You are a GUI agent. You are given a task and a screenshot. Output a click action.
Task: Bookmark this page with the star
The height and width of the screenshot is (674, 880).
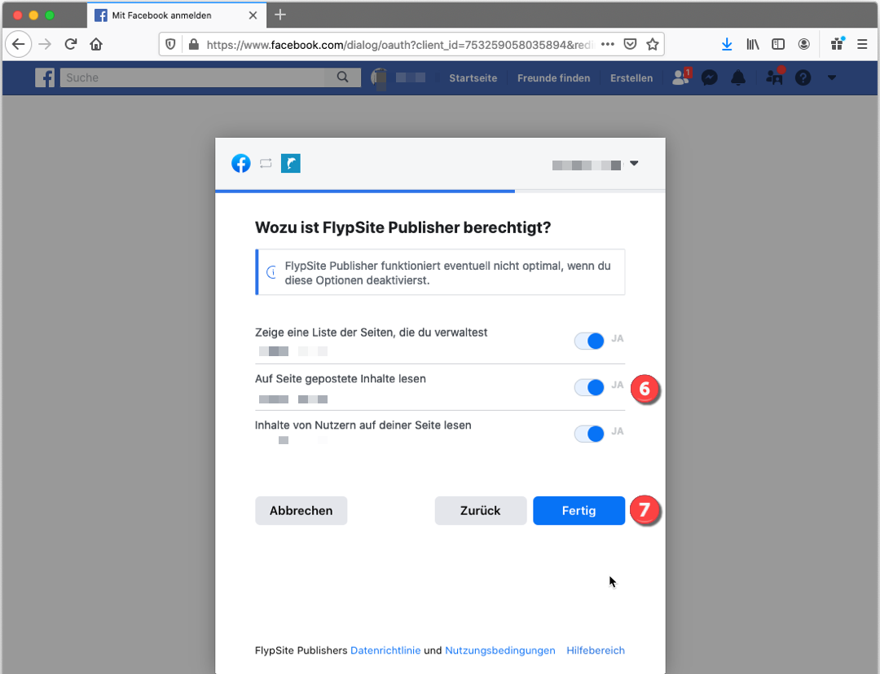(x=652, y=44)
